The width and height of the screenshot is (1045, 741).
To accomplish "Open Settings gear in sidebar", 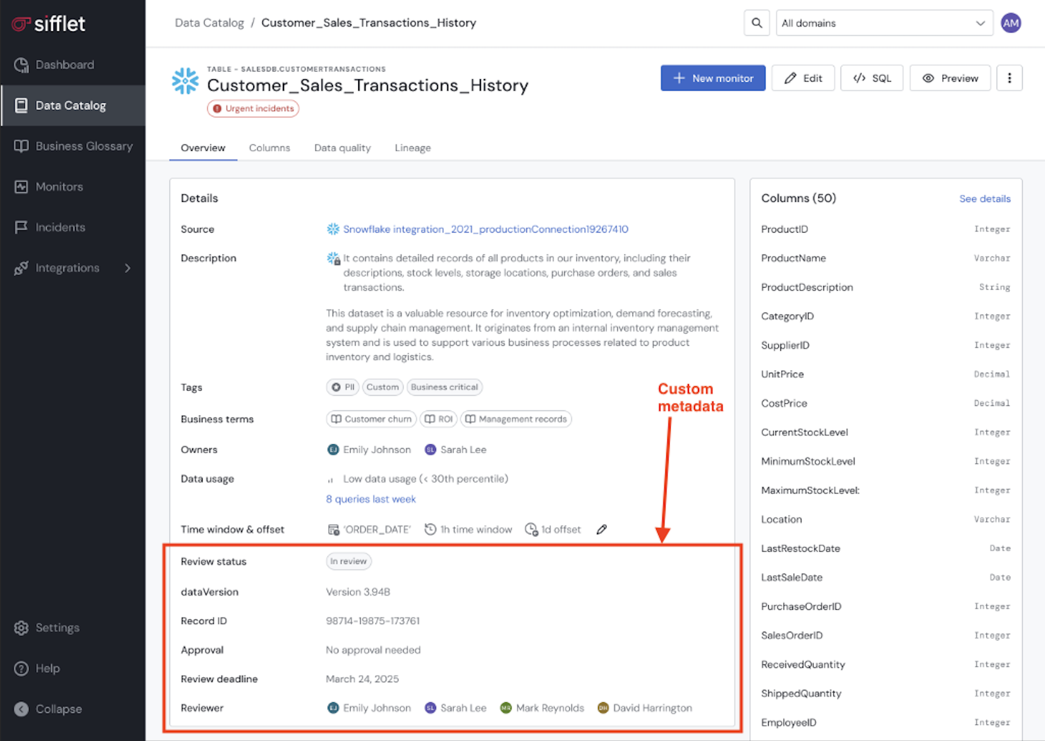I will click(57, 627).
